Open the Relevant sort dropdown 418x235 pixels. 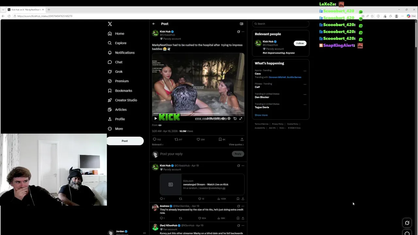158,145
